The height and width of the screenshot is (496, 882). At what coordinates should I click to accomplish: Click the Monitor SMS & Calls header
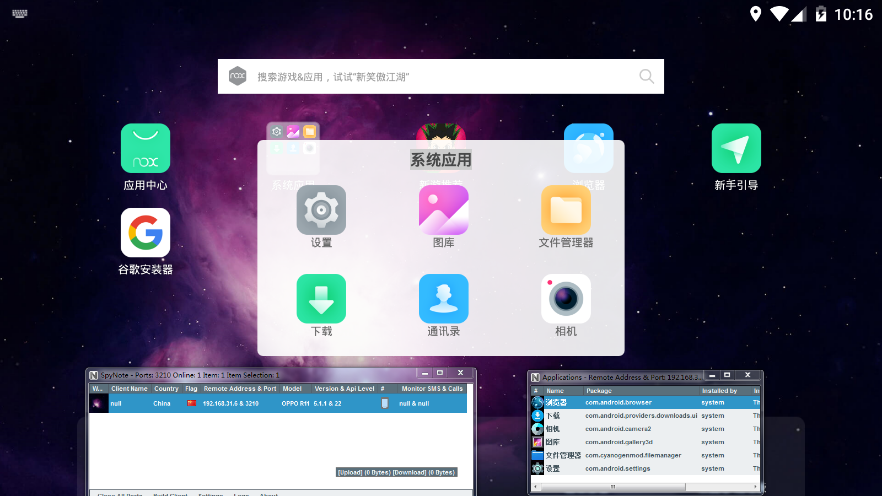tap(432, 389)
